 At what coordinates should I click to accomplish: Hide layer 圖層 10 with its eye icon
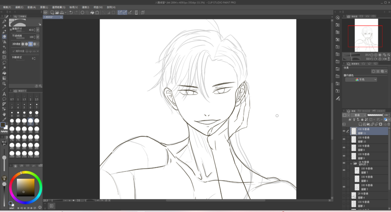click(344, 139)
